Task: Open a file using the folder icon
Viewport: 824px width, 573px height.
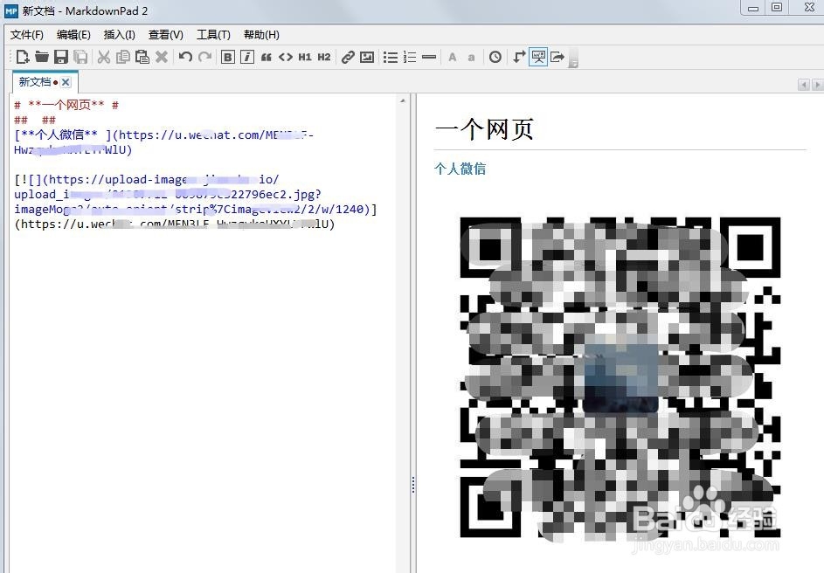Action: 42,57
